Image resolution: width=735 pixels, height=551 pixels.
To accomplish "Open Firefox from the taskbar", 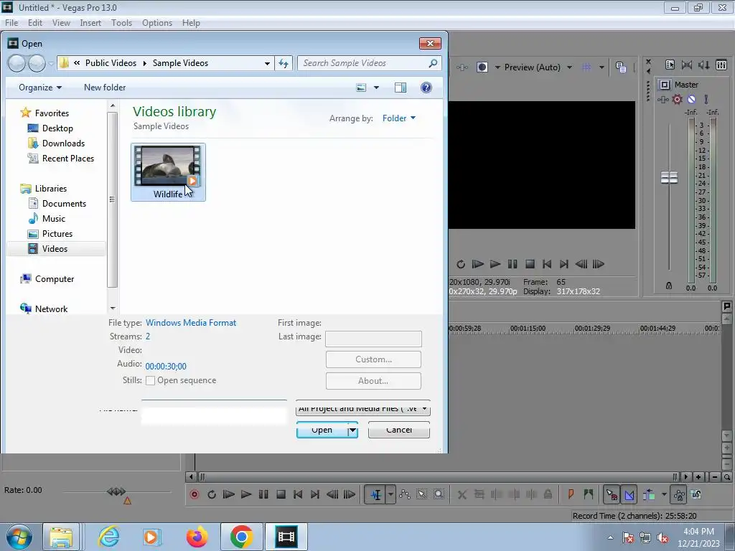I will (x=197, y=537).
